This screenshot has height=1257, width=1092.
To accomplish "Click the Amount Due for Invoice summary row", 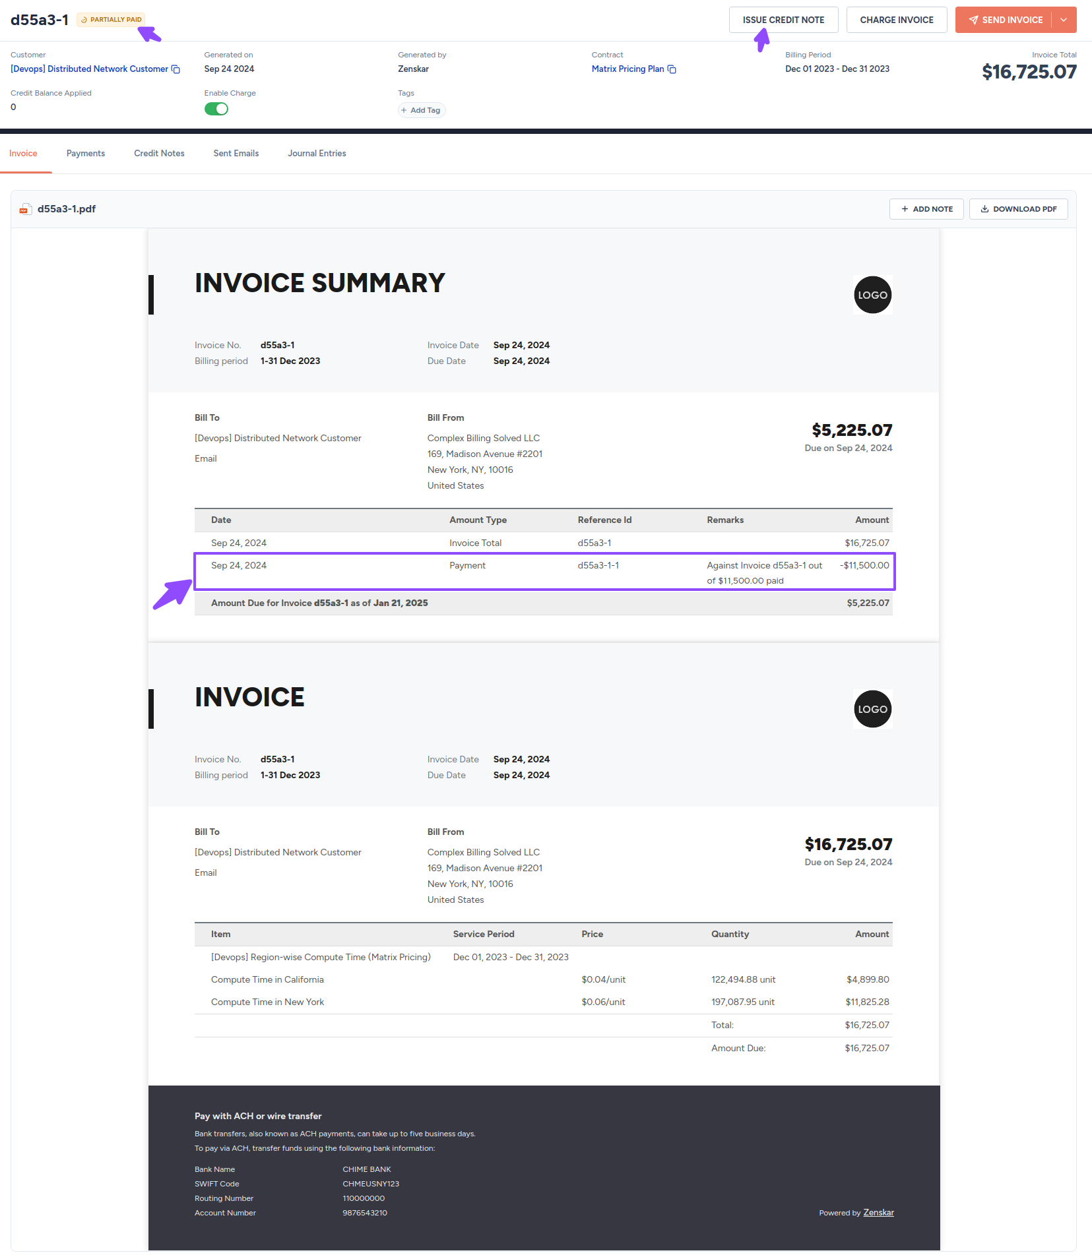I will click(x=544, y=603).
